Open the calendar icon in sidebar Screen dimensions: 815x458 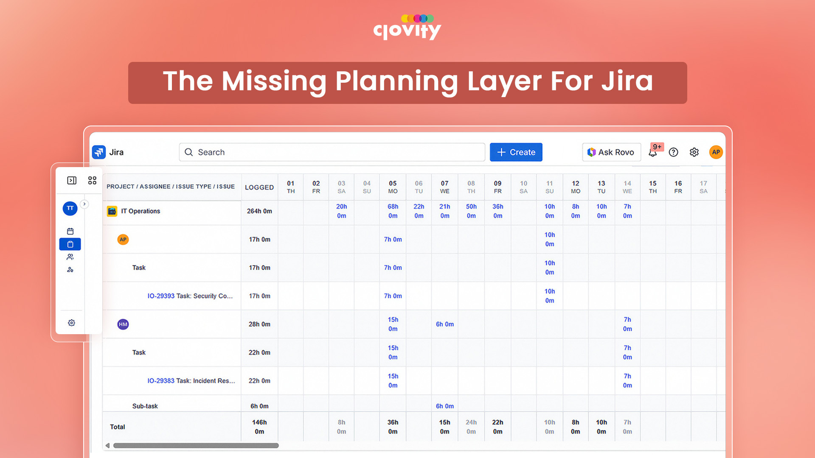pos(70,231)
